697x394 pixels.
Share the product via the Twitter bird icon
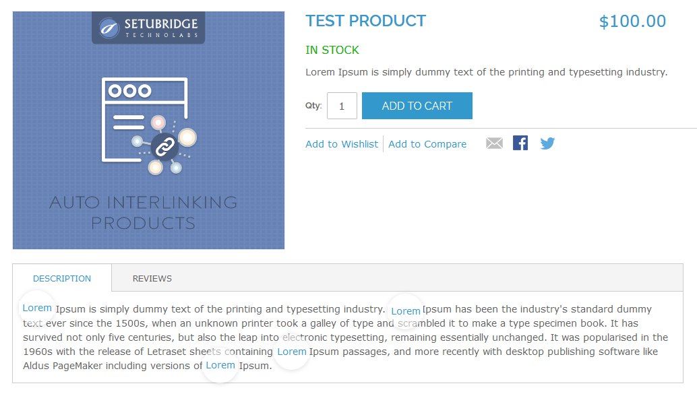[547, 143]
